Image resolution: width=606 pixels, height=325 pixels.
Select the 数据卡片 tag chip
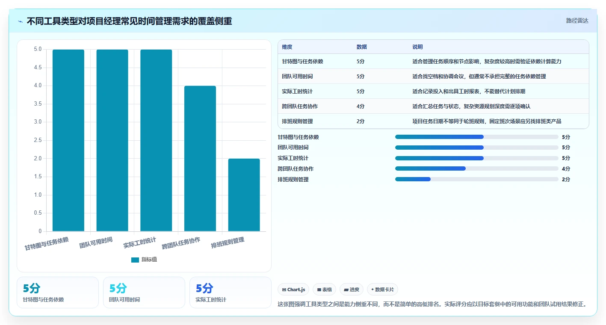(x=382, y=290)
